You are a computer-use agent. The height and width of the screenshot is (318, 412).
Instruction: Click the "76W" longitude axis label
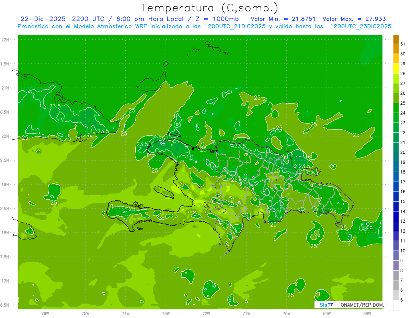pos(45,314)
